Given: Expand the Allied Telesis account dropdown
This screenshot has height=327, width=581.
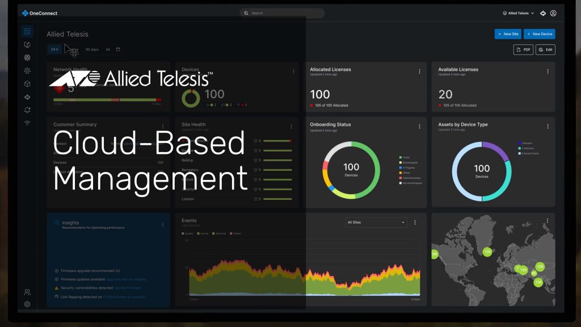Looking at the screenshot, I should tap(519, 14).
